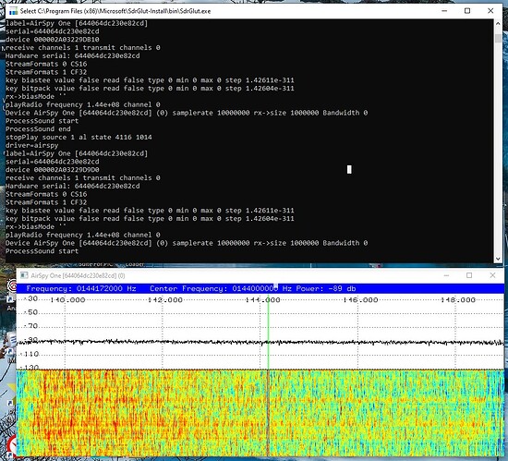The width and height of the screenshot is (508, 461).
Task: Click the 'driver=airspy' console line
Action: [x=31, y=145]
